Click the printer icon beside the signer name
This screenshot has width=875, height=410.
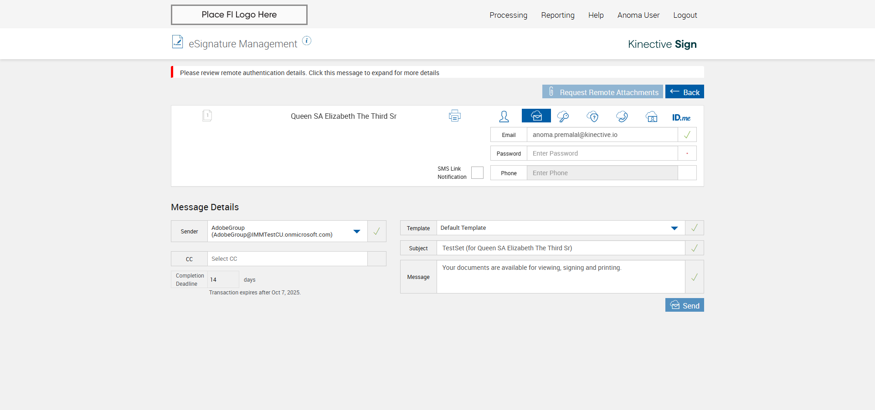pyautogui.click(x=454, y=116)
